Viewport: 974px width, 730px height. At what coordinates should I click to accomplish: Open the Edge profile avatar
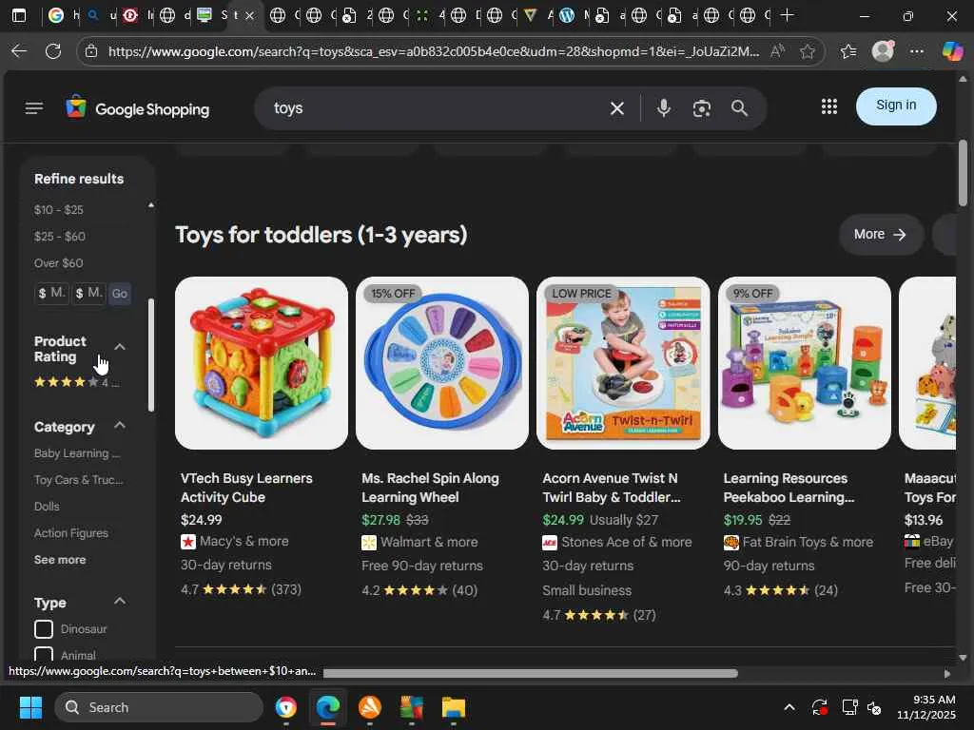[x=883, y=51]
